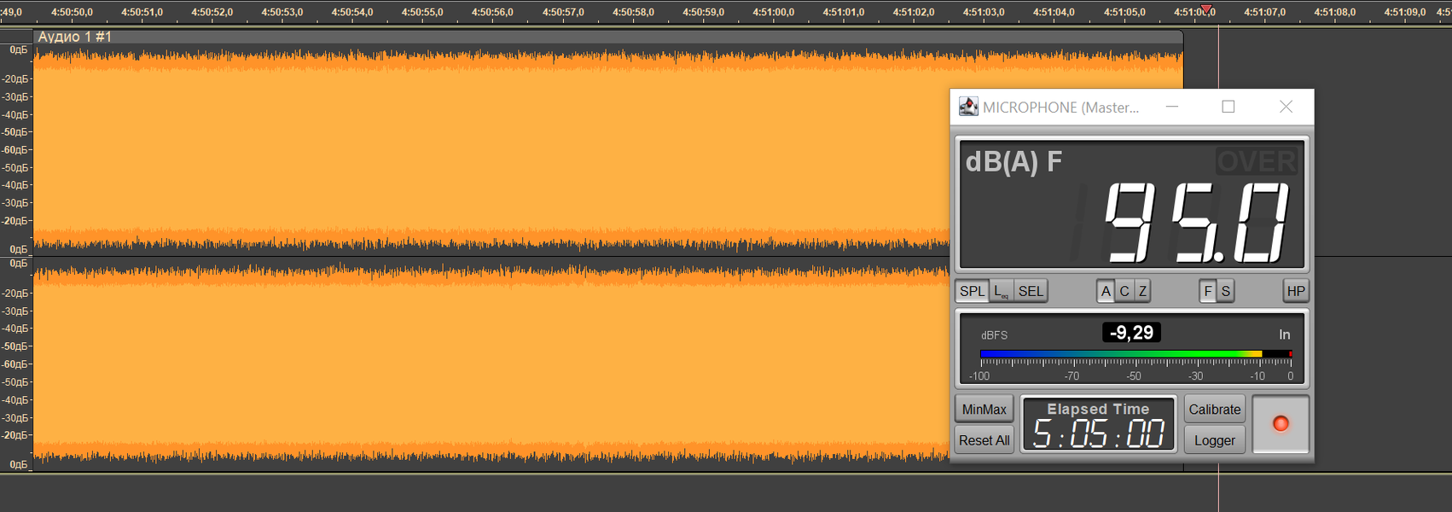Viewport: 1452px width, 512px height.
Task: Click the 4:51:09,0 mark on the time ruler
Action: tap(1404, 12)
